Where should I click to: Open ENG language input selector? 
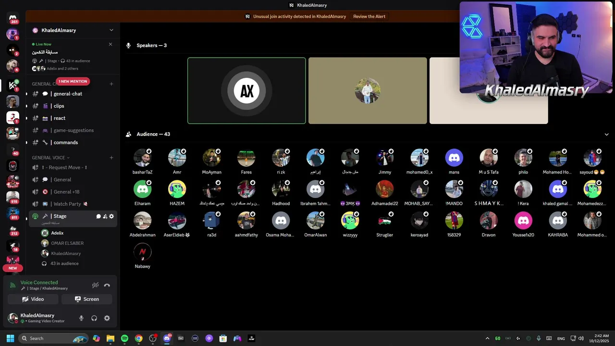(561, 338)
